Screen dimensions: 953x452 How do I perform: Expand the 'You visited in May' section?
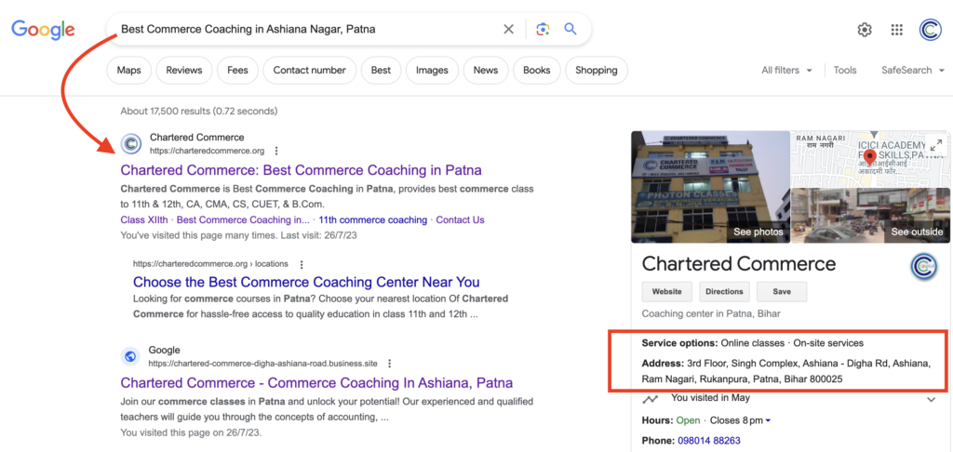click(931, 400)
